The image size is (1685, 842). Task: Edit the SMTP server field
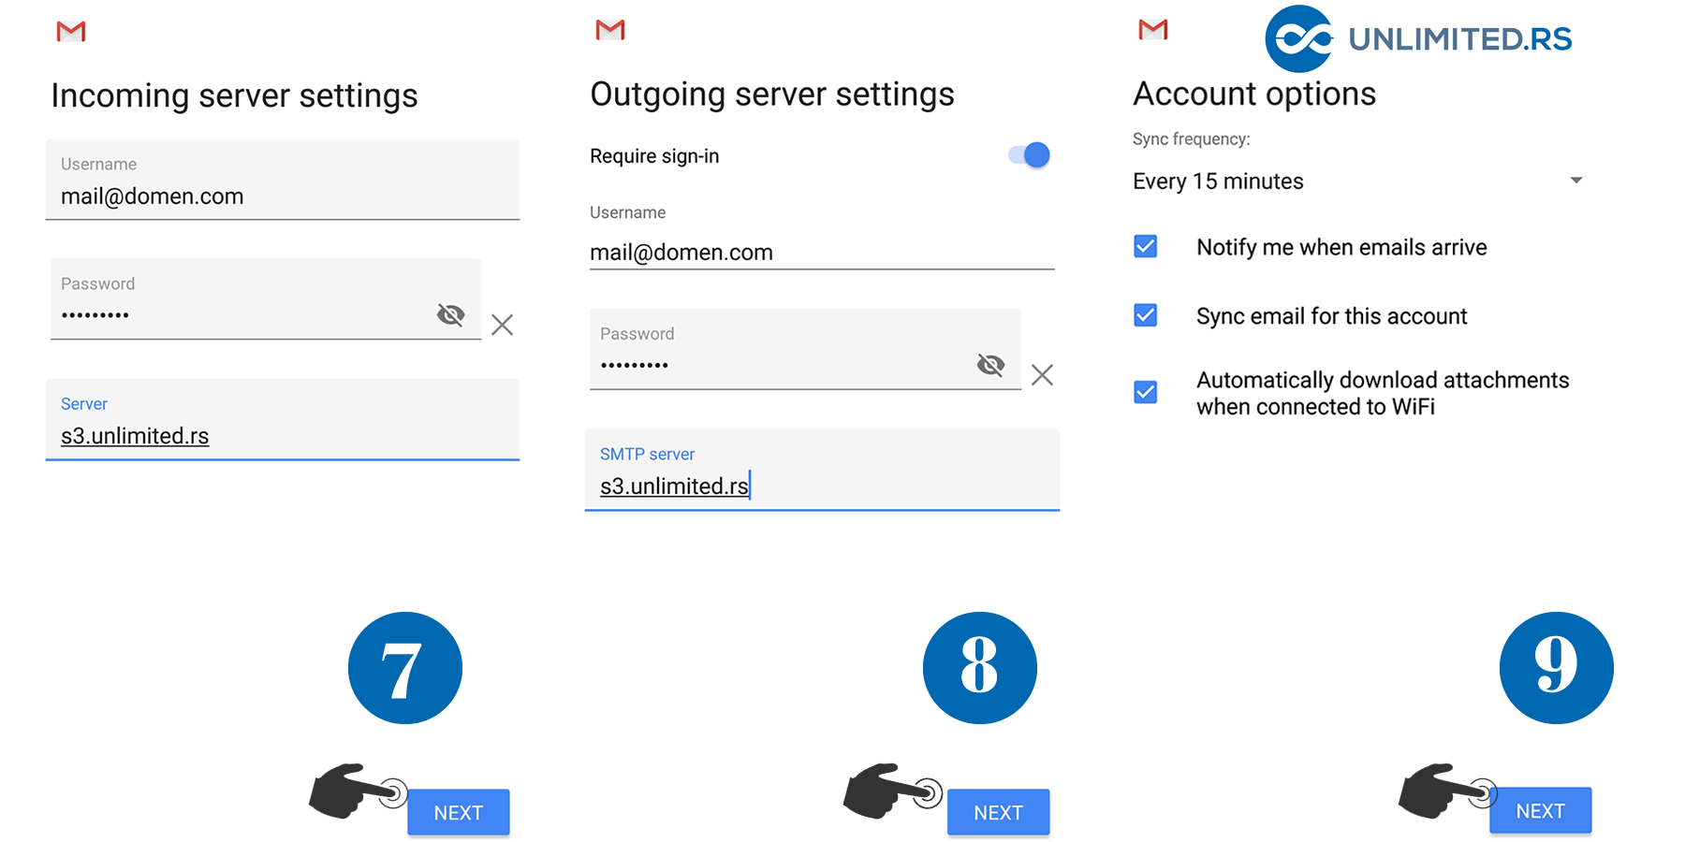pos(822,471)
